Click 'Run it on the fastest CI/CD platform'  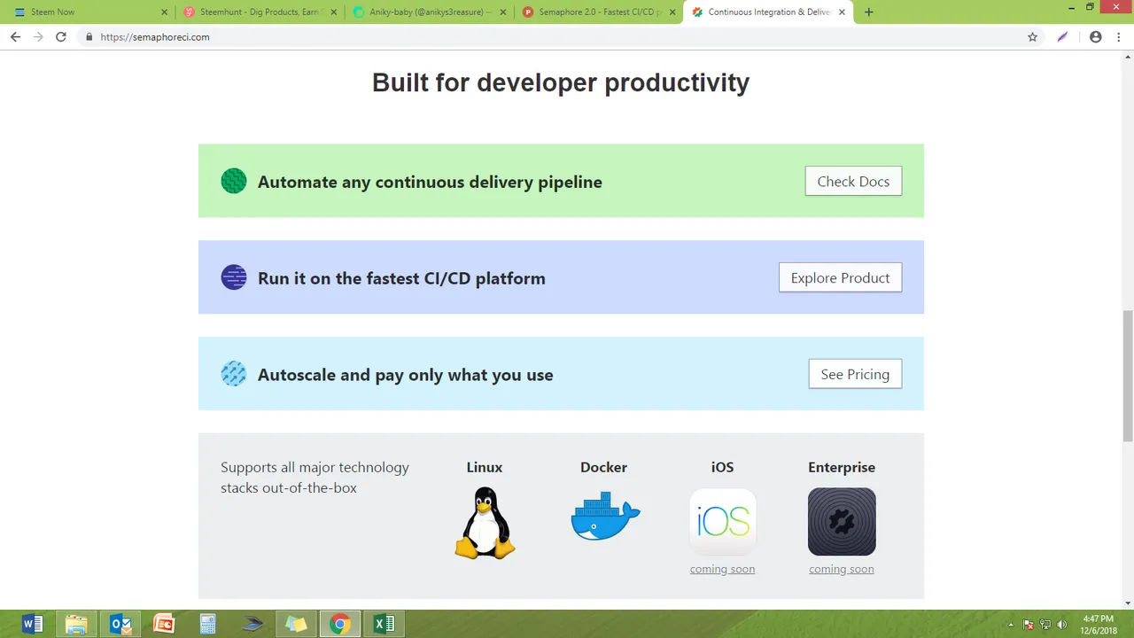[401, 278]
